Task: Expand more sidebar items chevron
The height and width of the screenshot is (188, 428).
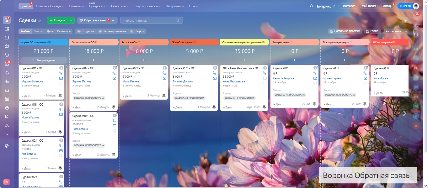Action: tap(7, 134)
